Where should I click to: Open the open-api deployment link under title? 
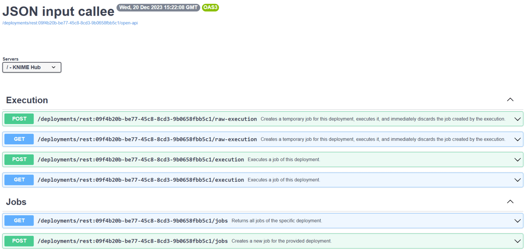point(70,23)
